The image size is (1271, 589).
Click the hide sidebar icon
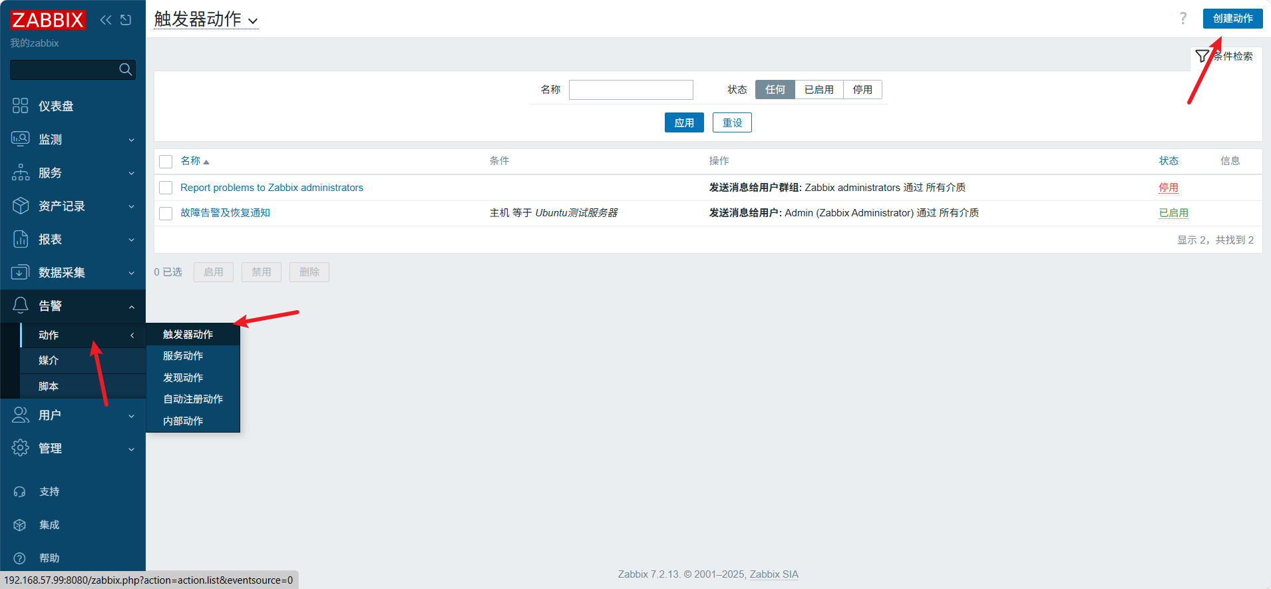[x=126, y=20]
